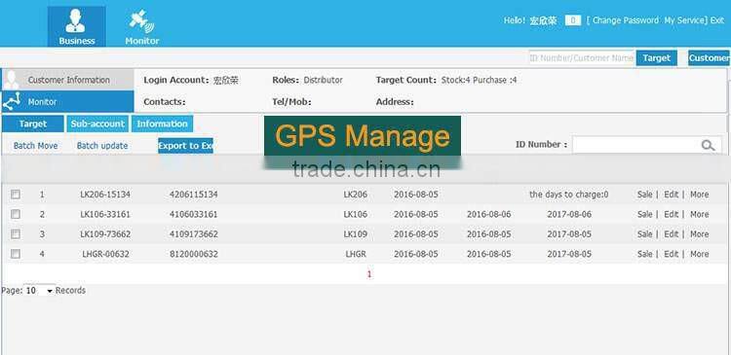The image size is (731, 355).
Task: Click the ID Number search magnifier icon
Action: tap(708, 145)
